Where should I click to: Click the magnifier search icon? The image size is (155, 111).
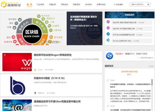[x=148, y=4]
